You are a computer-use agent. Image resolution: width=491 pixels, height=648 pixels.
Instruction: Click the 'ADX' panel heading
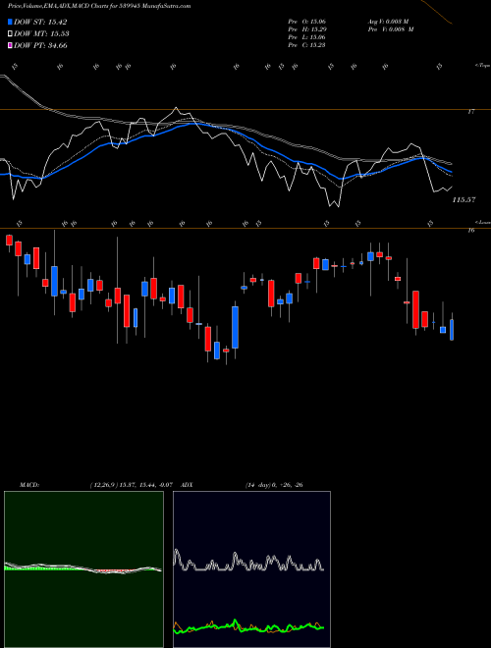pos(187,485)
